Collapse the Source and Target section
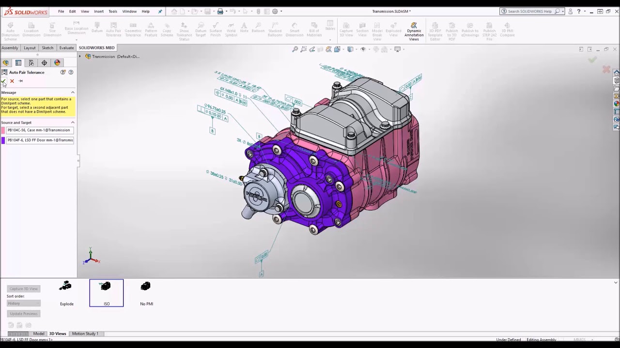Viewport: 620px width, 348px height. [73, 122]
